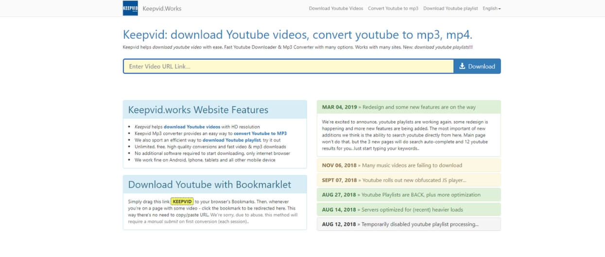This screenshot has width=605, height=257.
Task: Expand the English language dropdown
Action: [492, 8]
